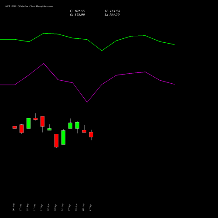Click the 04 Sep date label

click(62, 207)
